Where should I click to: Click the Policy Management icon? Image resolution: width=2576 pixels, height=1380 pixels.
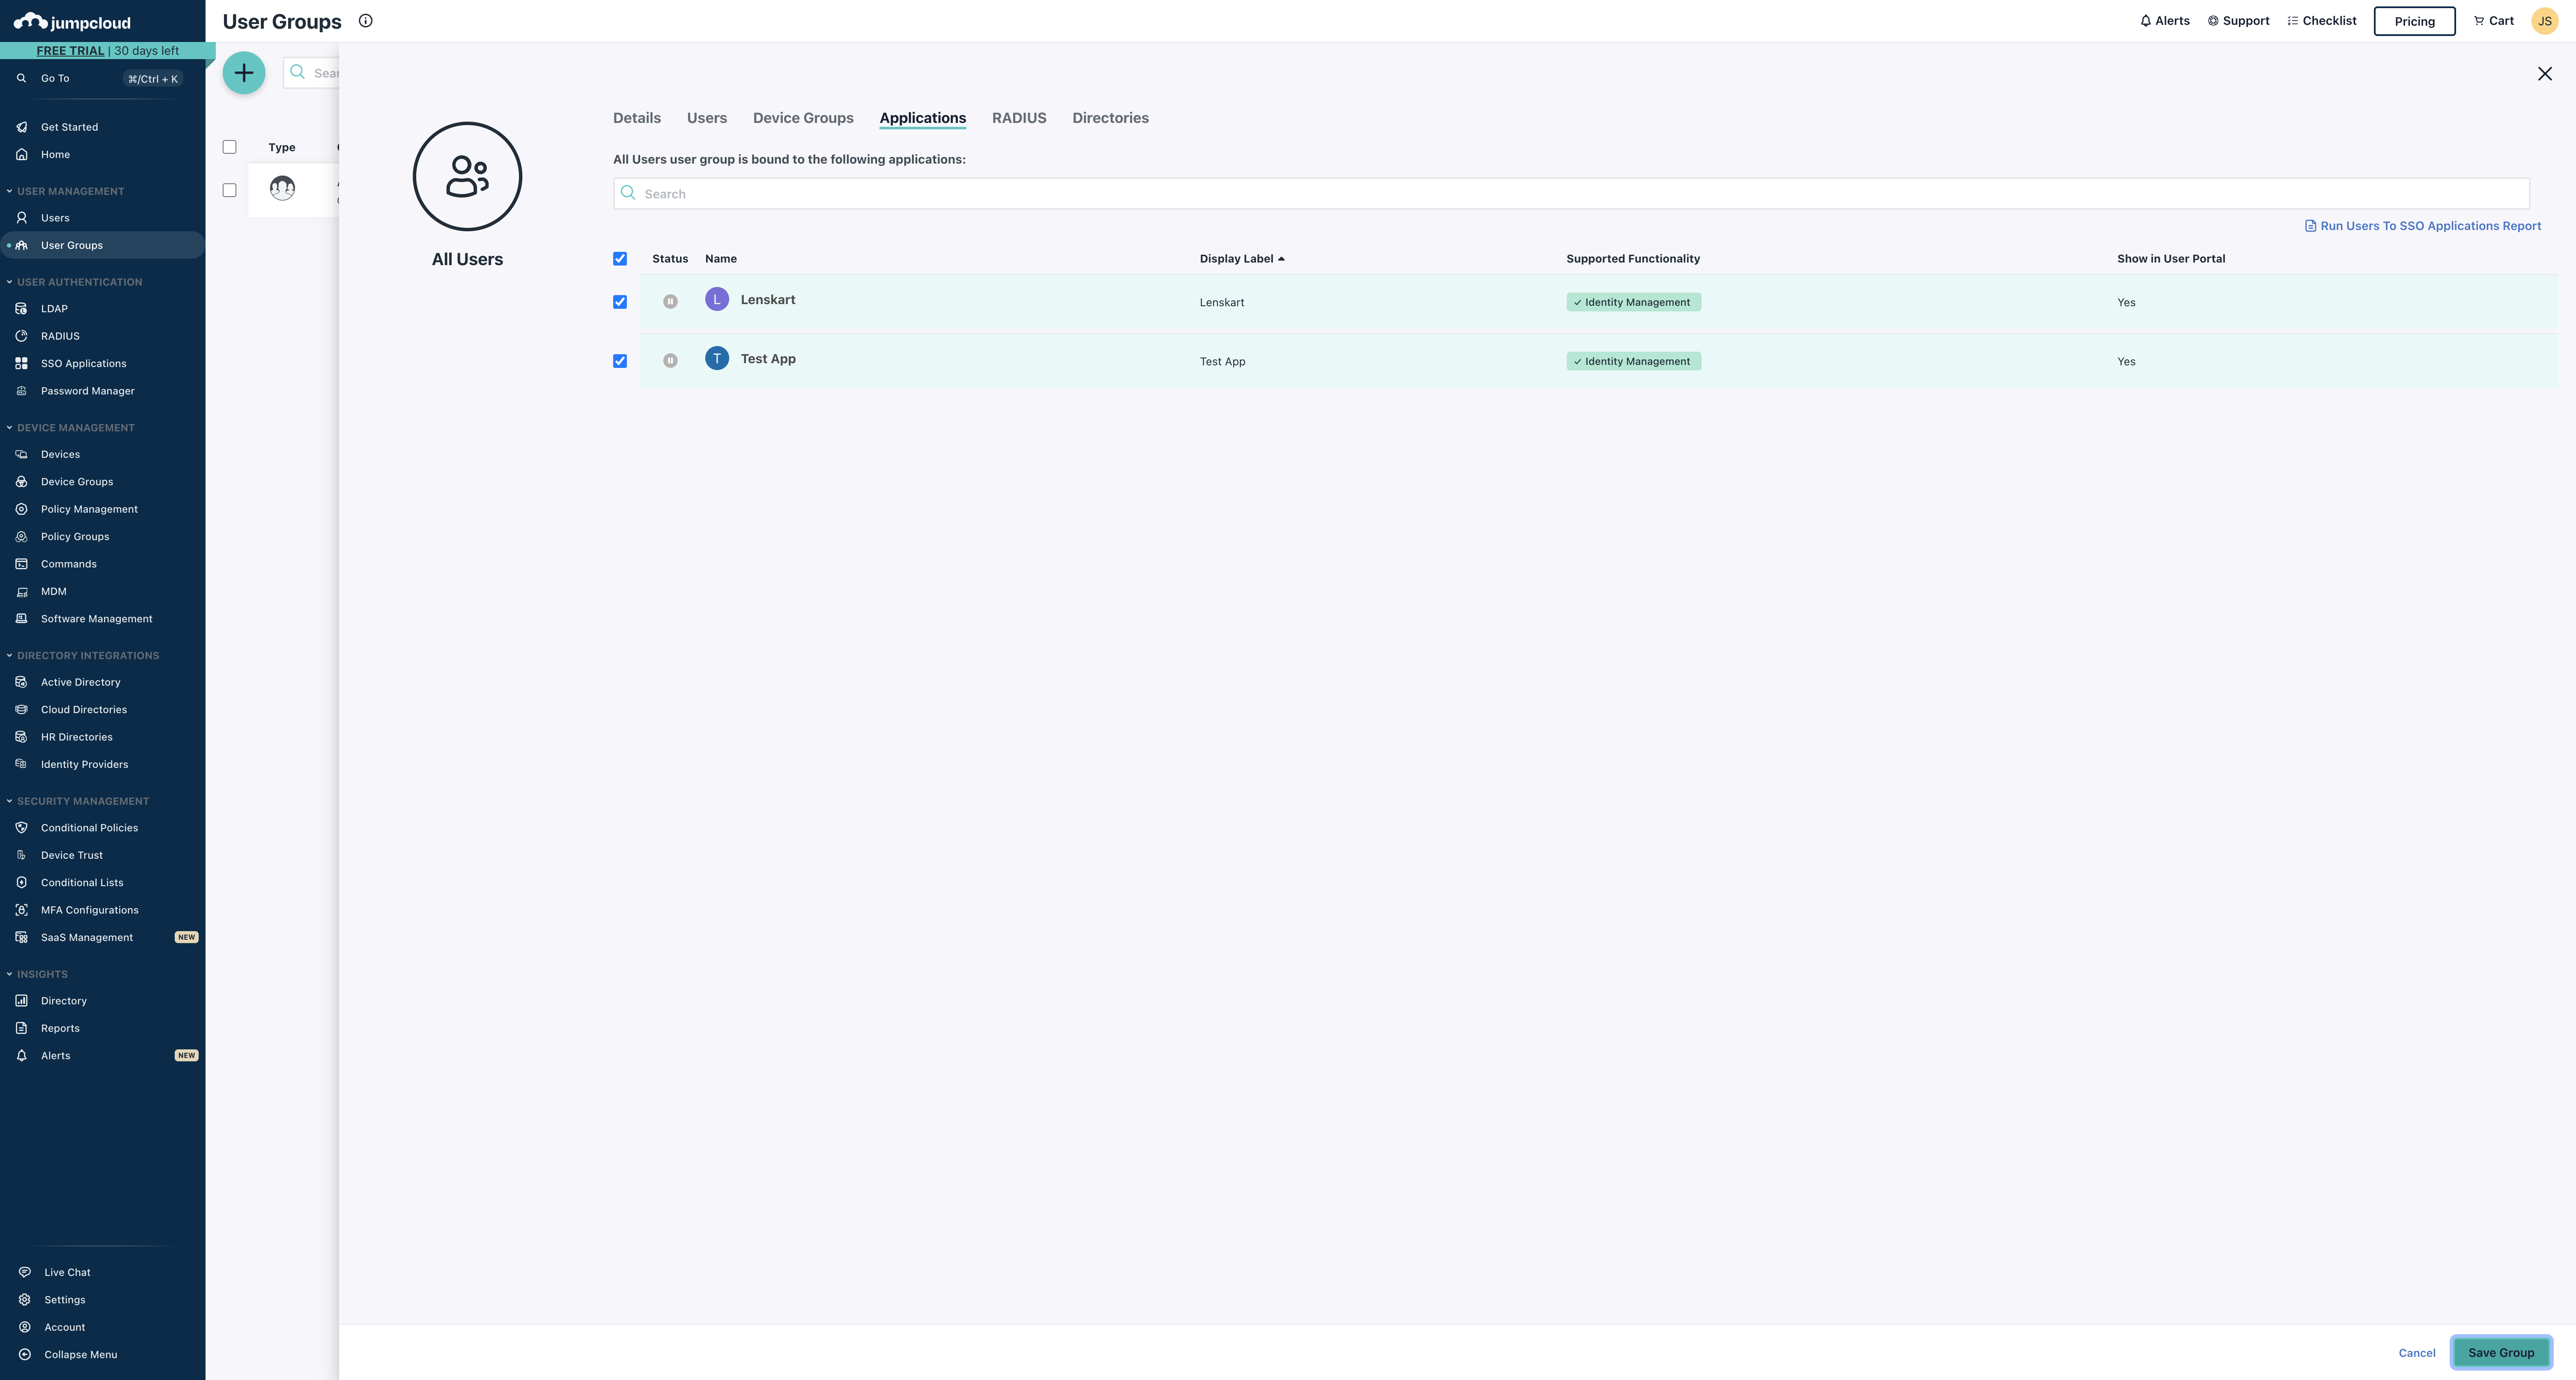point(21,509)
